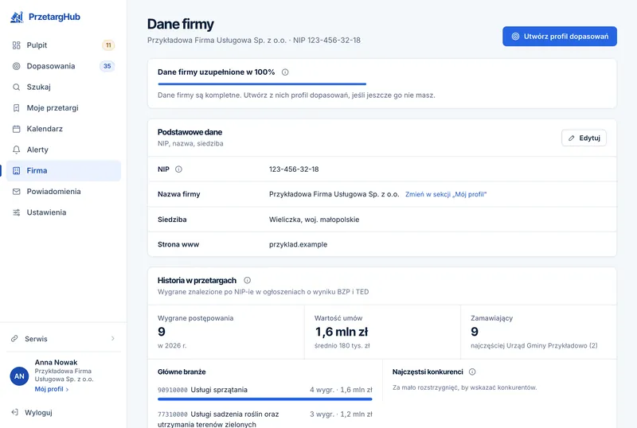Click the text najczęściej Urząd Gminy Przykładowo (2)
The width and height of the screenshot is (637, 428).
pos(533,345)
